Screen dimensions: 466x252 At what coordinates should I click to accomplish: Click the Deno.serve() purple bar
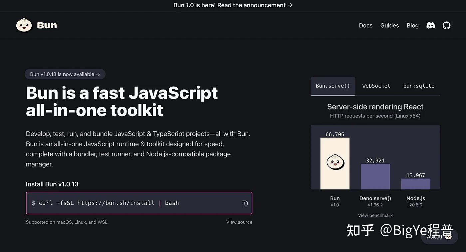(x=375, y=177)
